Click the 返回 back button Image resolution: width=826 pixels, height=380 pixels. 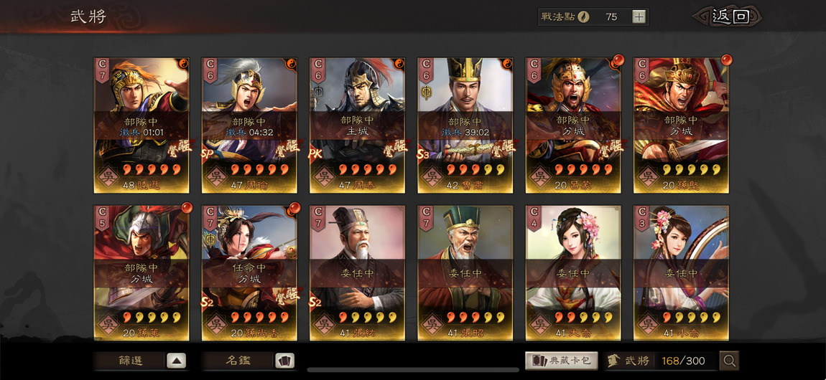pyautogui.click(x=730, y=16)
